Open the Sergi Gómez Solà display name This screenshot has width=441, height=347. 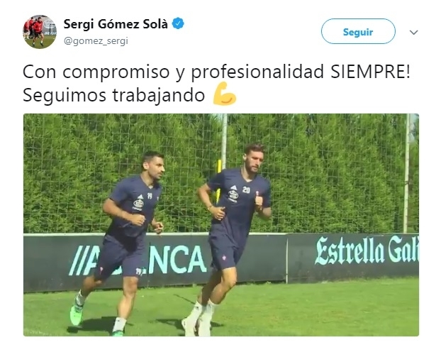click(x=116, y=24)
